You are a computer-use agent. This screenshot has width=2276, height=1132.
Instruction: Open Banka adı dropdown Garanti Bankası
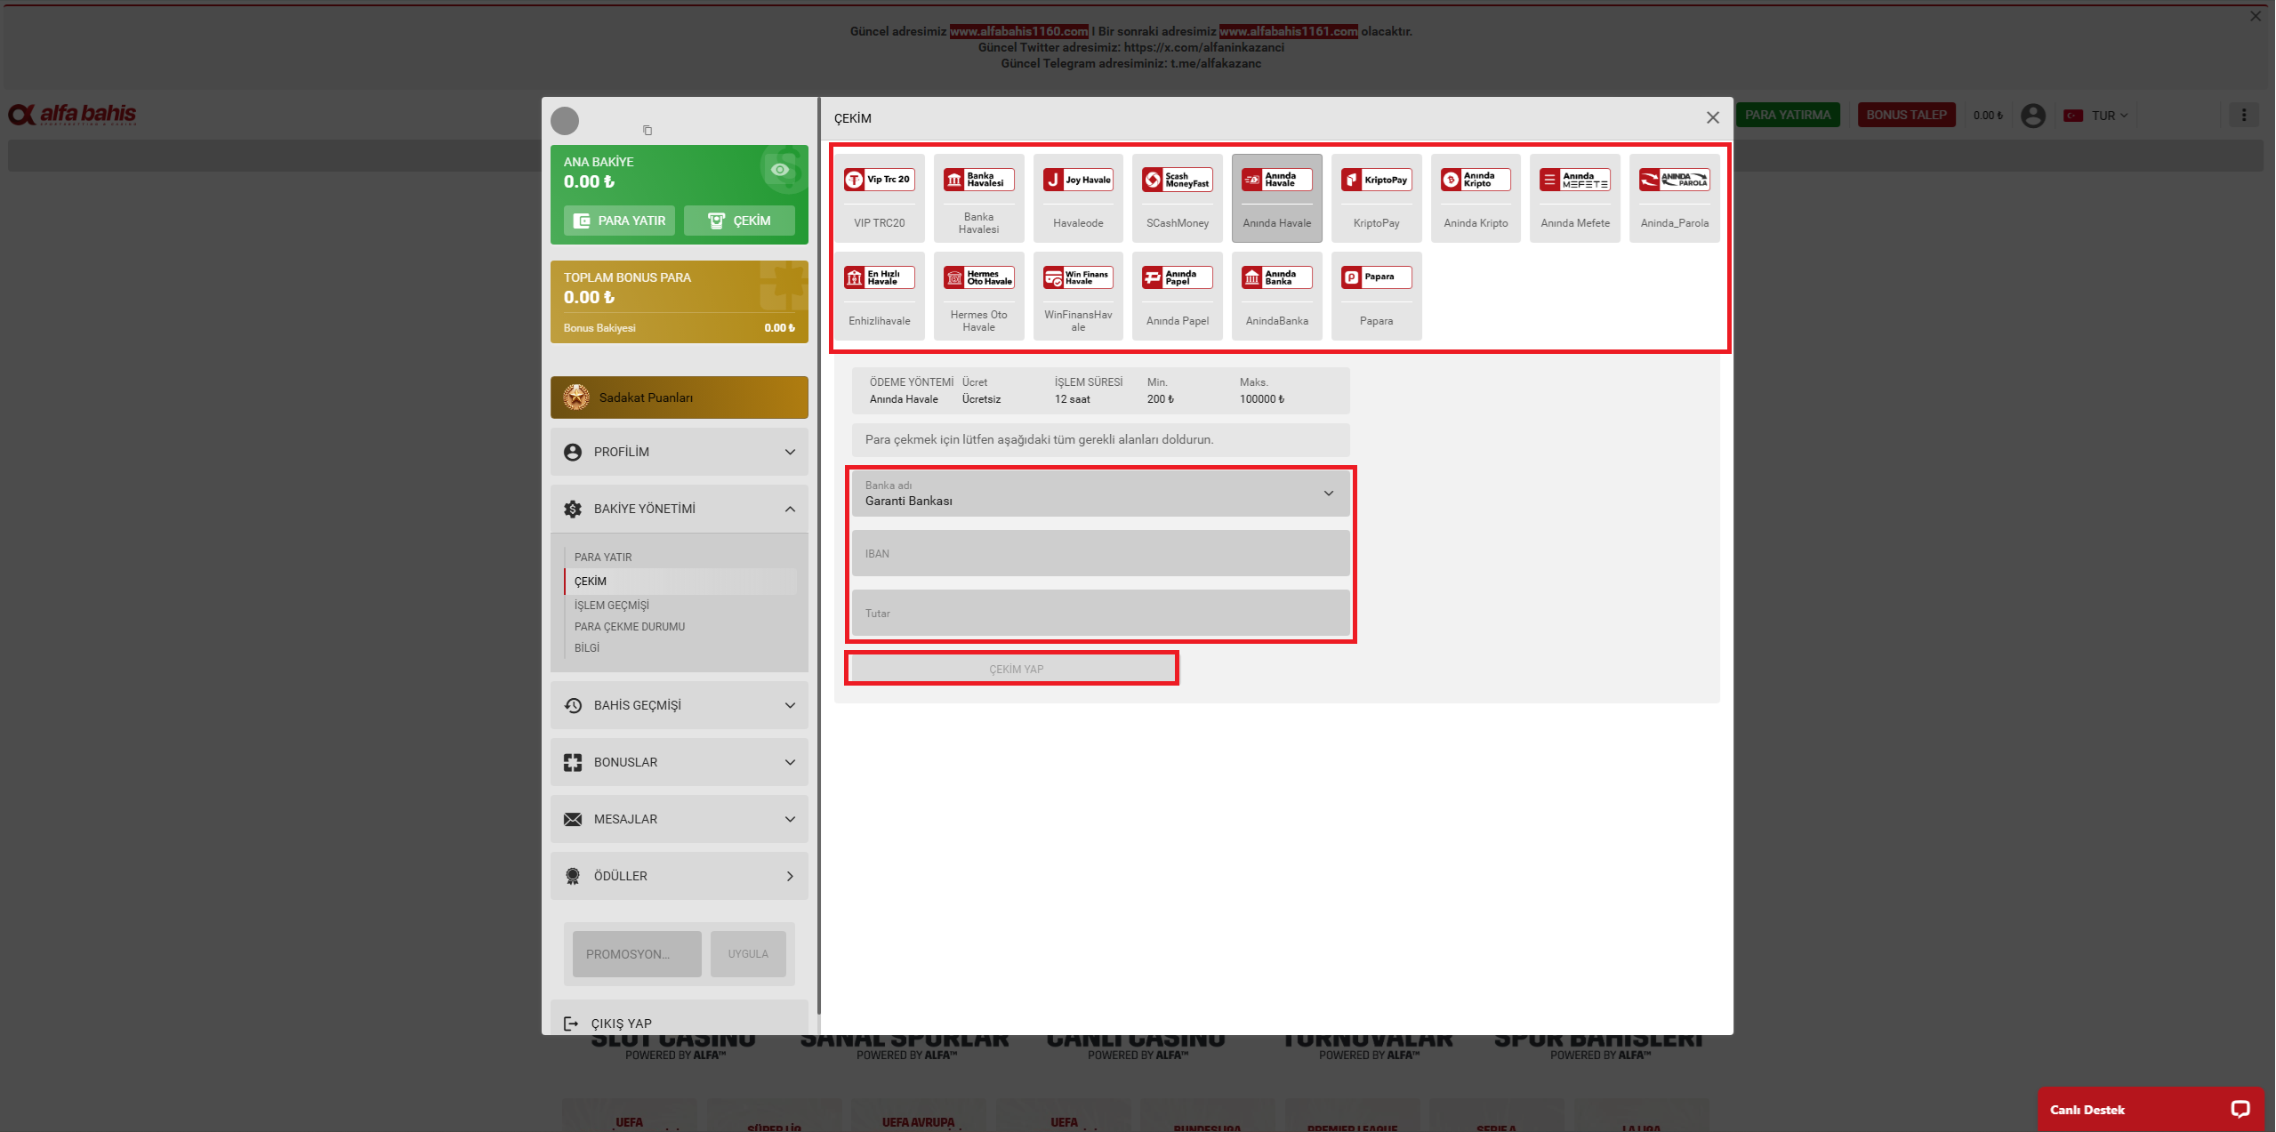click(1100, 494)
